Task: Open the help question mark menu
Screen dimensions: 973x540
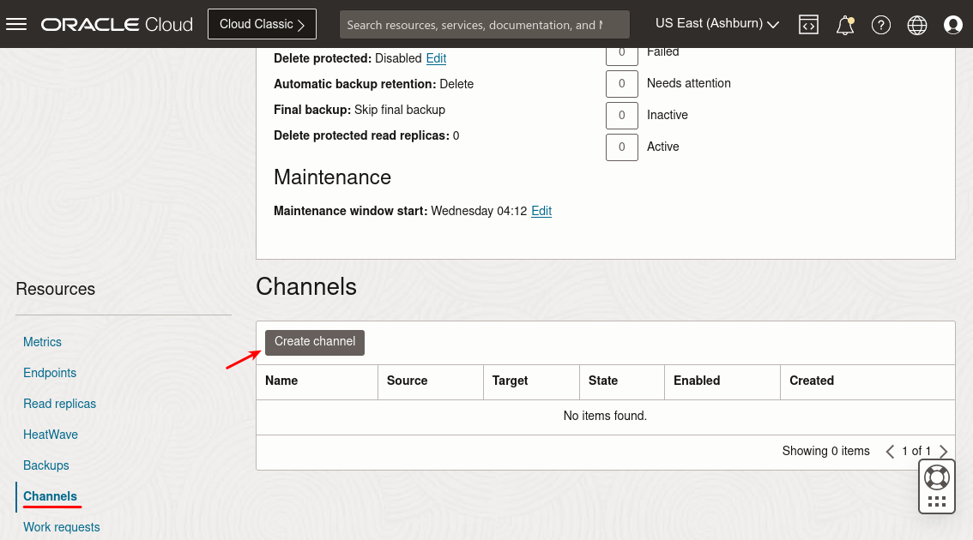Action: pos(880,25)
